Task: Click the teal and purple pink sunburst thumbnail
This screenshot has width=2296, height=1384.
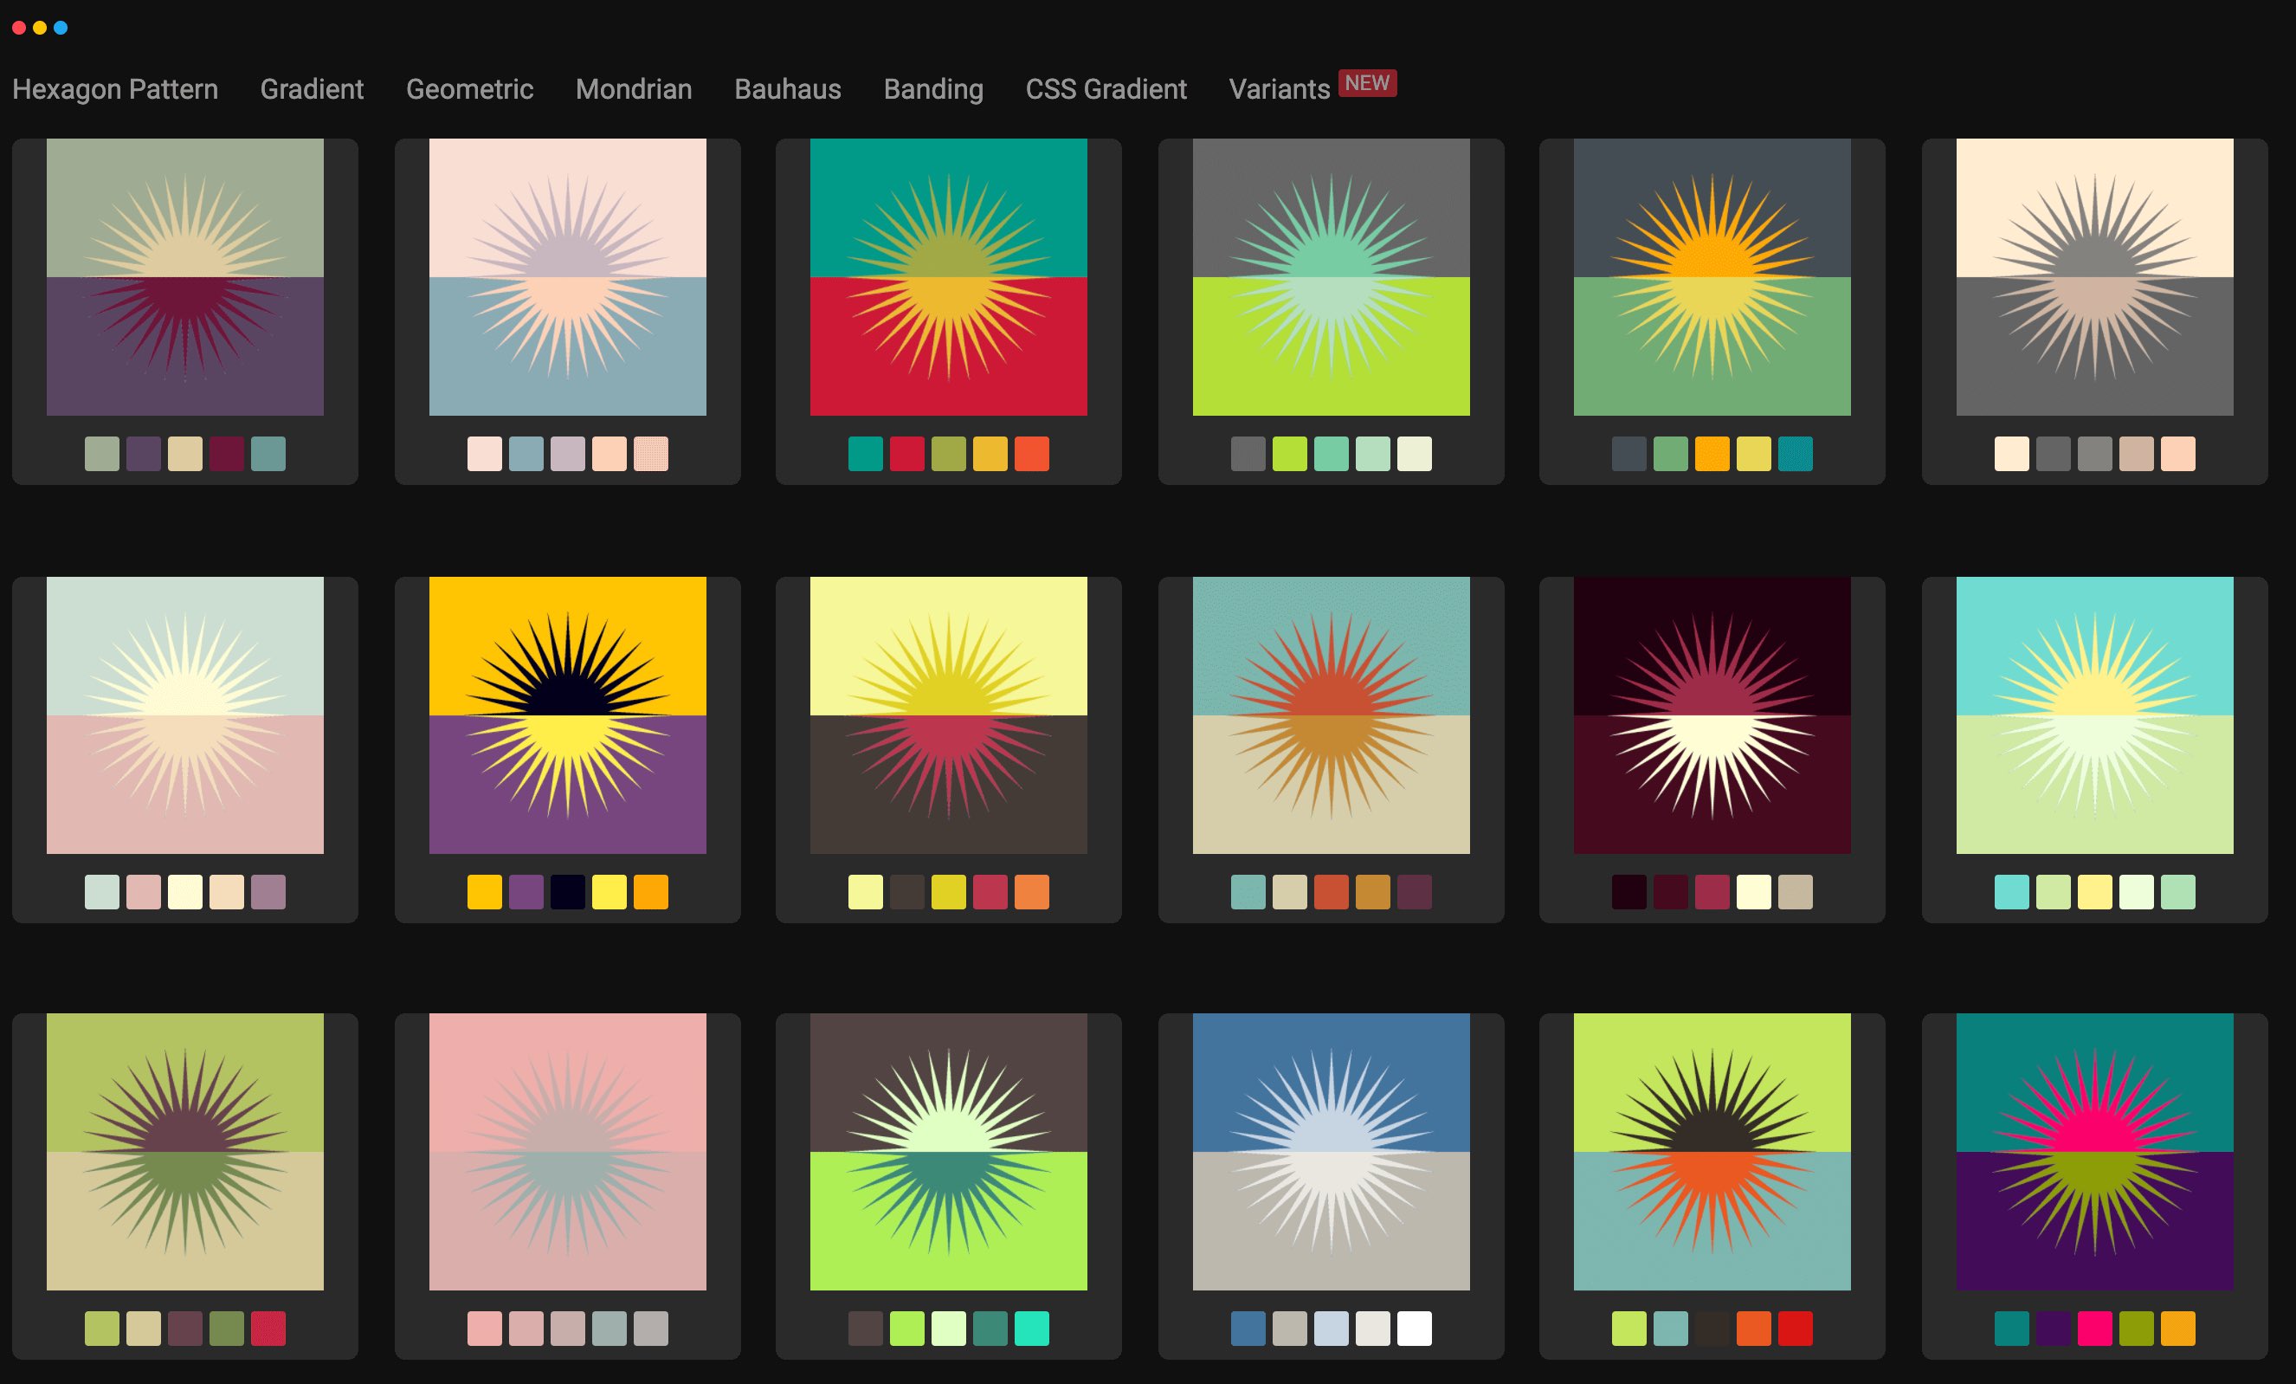Action: coord(2093,1151)
